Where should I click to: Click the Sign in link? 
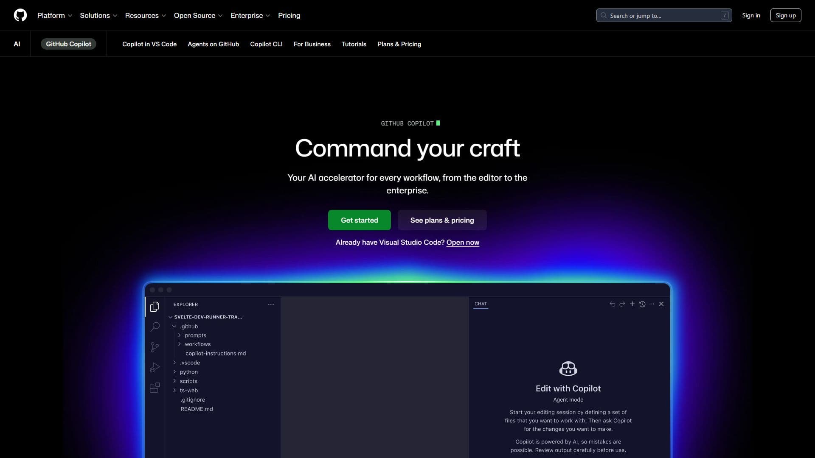click(751, 15)
